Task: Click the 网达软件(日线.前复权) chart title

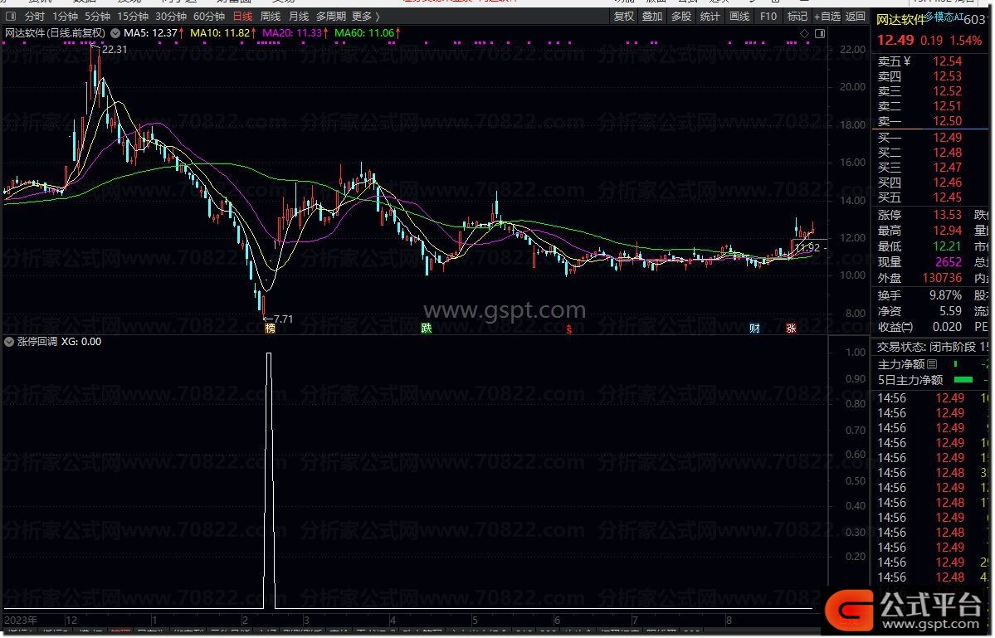Action: [x=56, y=33]
